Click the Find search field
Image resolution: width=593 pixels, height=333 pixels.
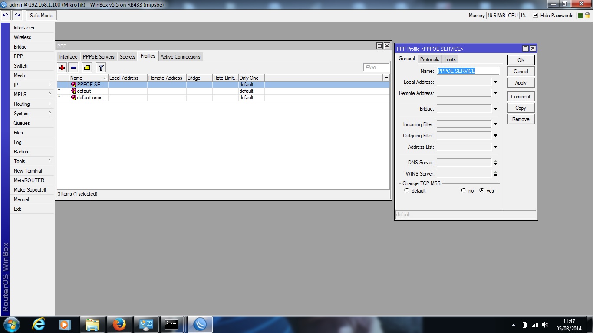click(x=376, y=68)
